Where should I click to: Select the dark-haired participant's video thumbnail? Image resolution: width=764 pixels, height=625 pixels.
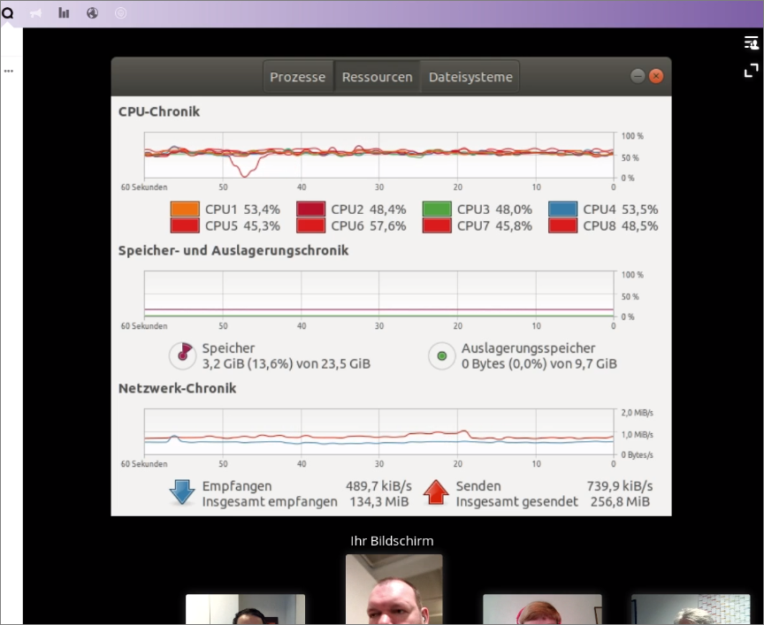[x=245, y=609]
